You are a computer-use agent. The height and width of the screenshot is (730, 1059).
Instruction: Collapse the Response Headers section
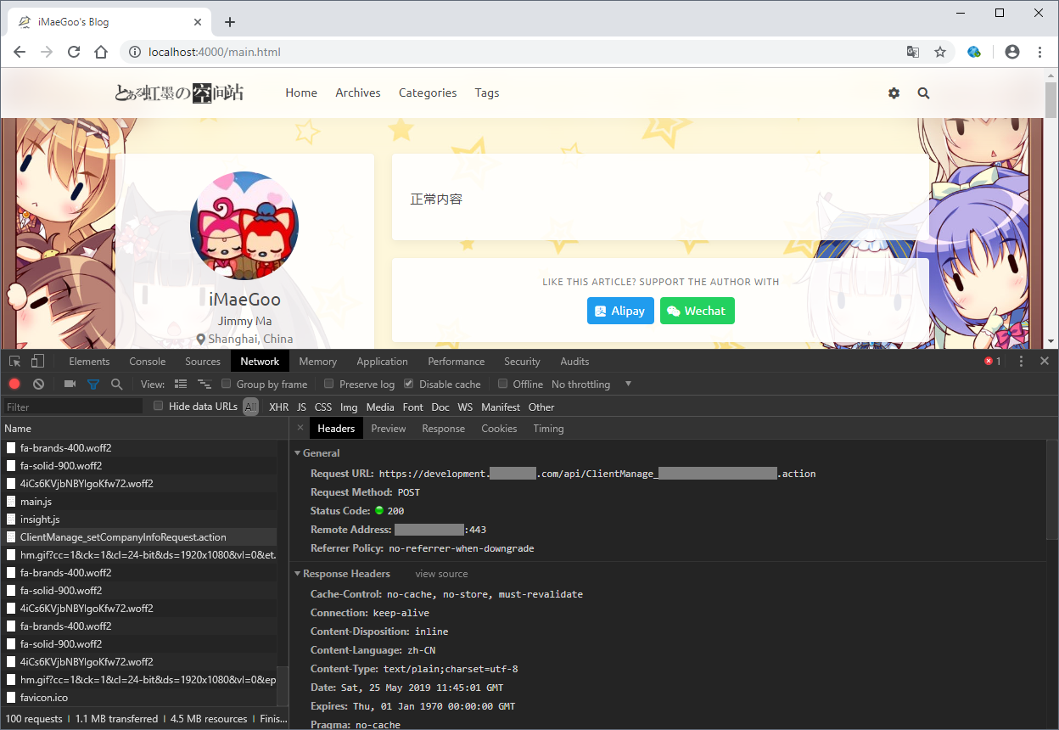(x=298, y=574)
